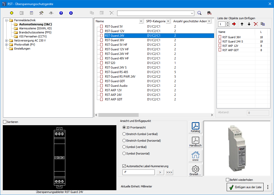Click the magnifier search icon
Image resolution: width=274 pixels, height=195 pixels.
(x=199, y=13)
